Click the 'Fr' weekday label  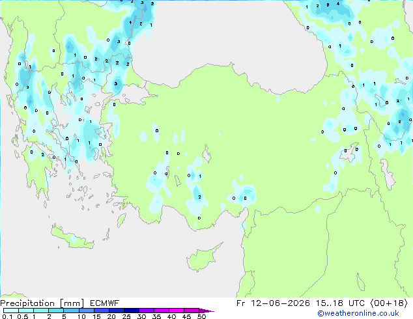coord(240,303)
